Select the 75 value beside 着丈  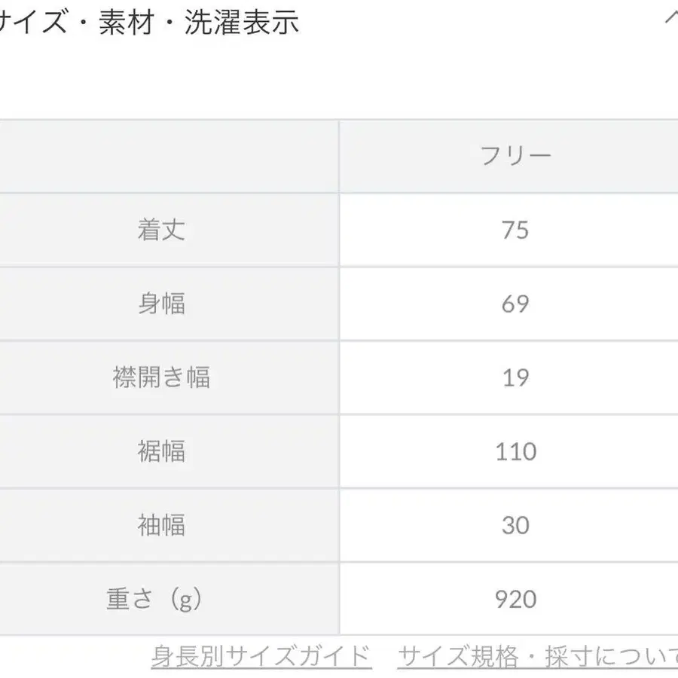coord(516,231)
